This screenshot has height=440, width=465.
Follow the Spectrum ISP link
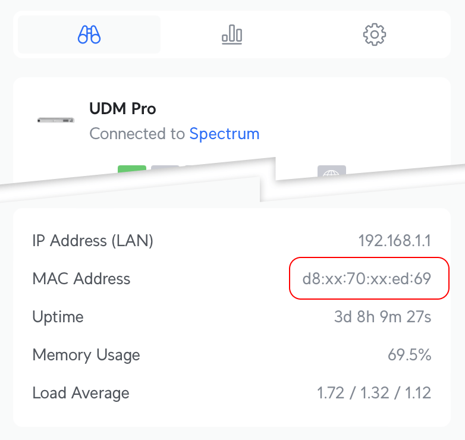tap(224, 134)
